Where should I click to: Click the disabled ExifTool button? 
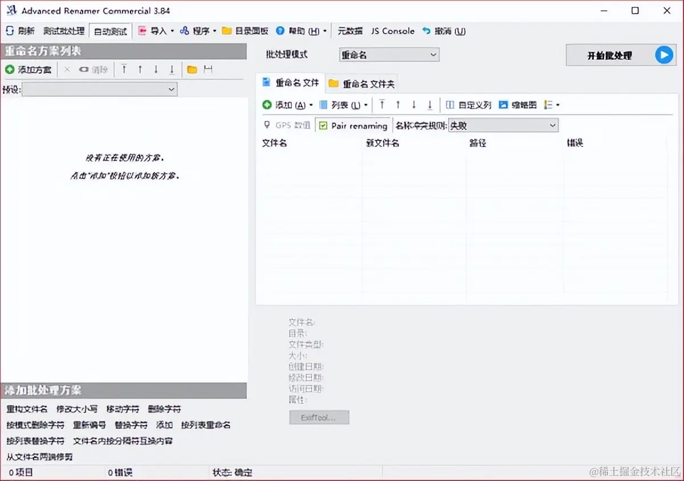click(319, 417)
